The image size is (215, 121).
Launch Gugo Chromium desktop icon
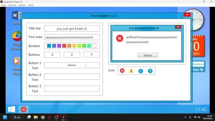[16, 41]
